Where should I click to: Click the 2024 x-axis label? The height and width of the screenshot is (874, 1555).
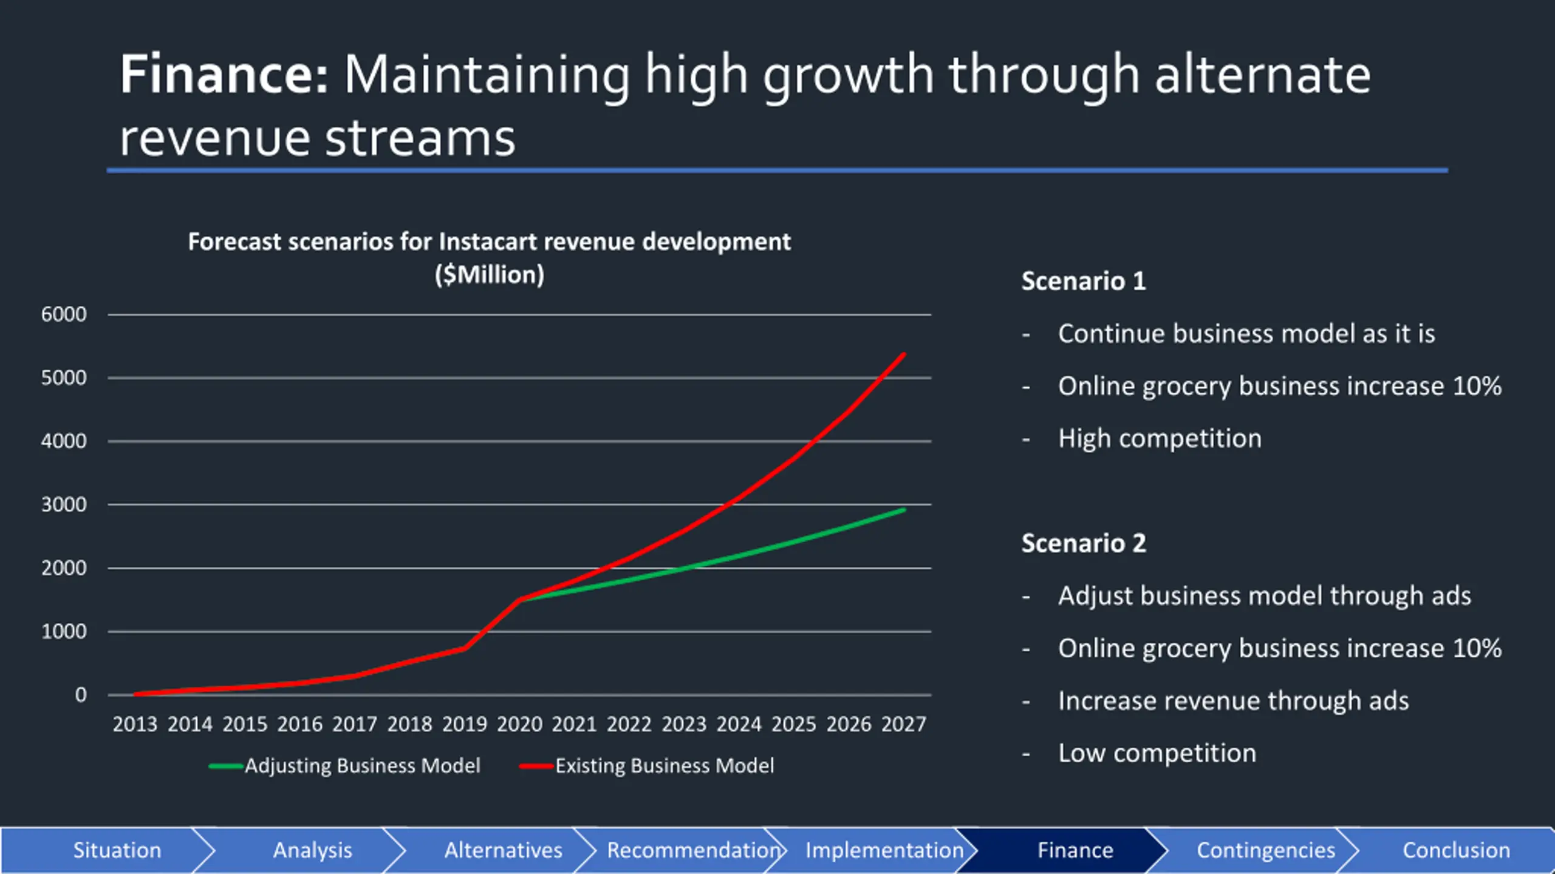coord(739,724)
